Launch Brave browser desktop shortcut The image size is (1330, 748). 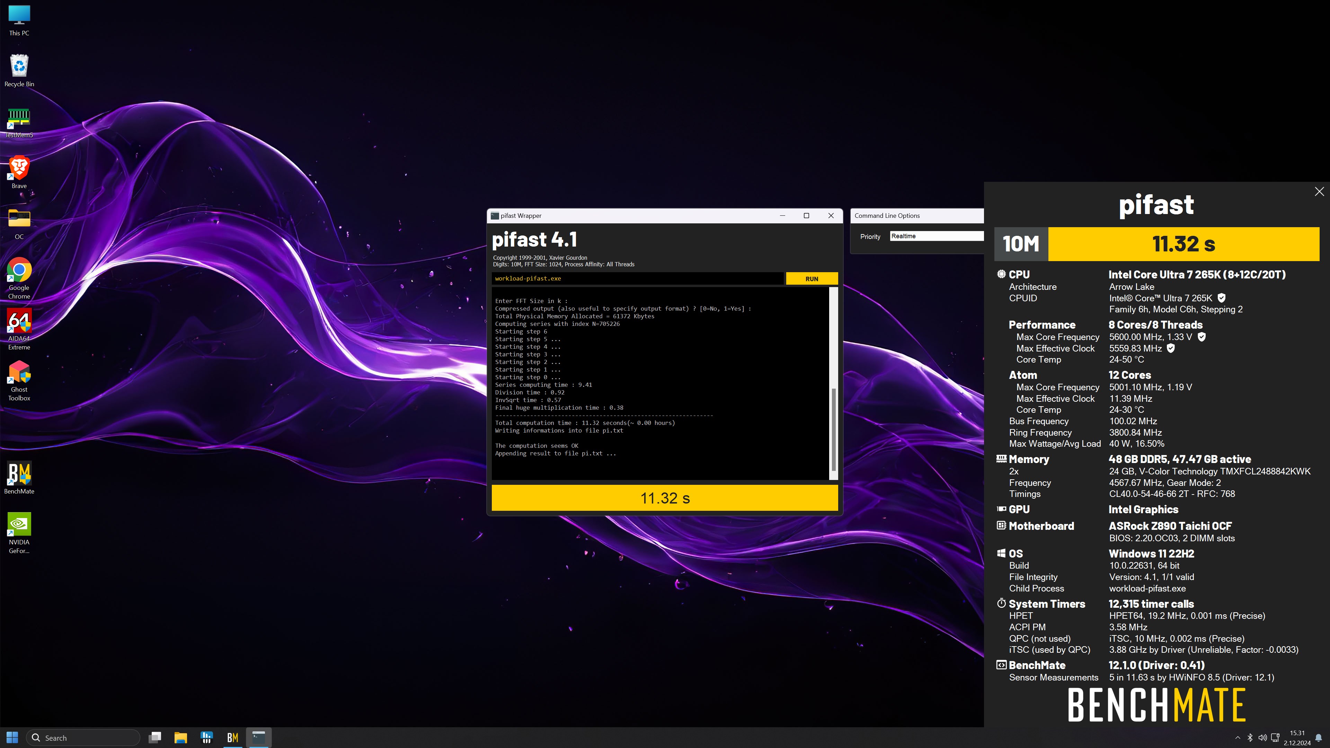(19, 172)
